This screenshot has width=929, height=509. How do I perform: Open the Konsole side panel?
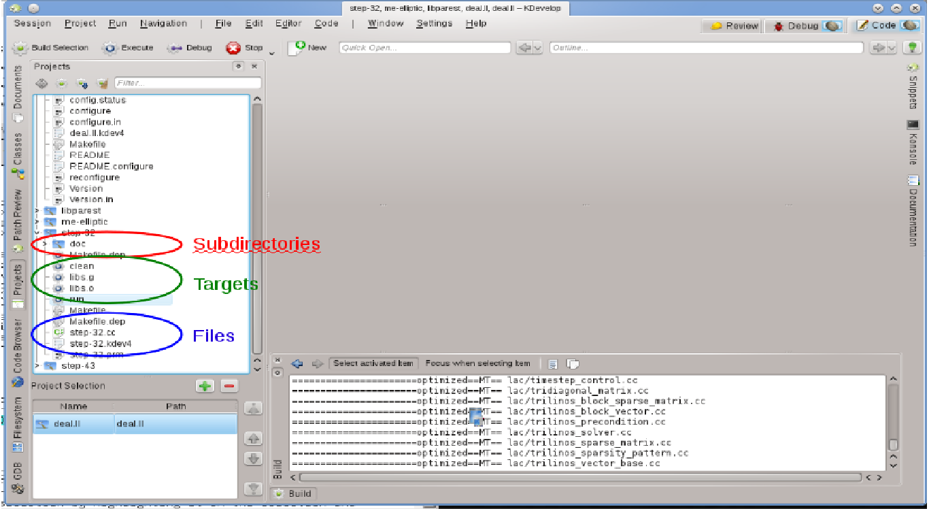click(913, 144)
